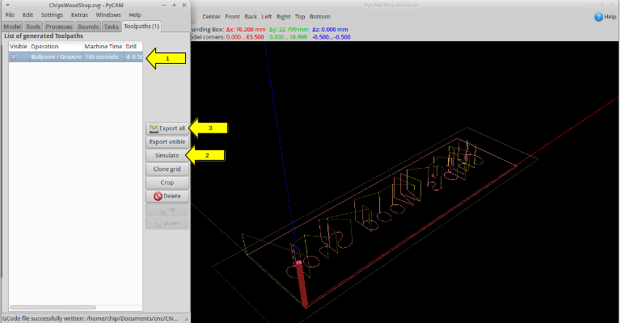Click the Crop button
621x323 pixels.
pyautogui.click(x=167, y=182)
